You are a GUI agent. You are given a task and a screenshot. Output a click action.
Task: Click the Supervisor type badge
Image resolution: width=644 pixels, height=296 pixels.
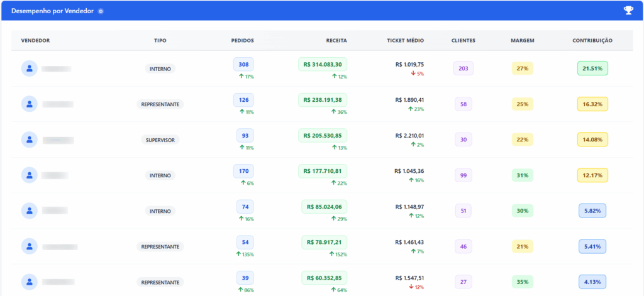point(160,140)
